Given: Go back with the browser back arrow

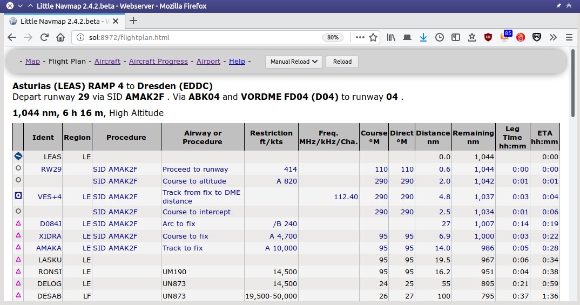Looking at the screenshot, I should click(x=12, y=37).
